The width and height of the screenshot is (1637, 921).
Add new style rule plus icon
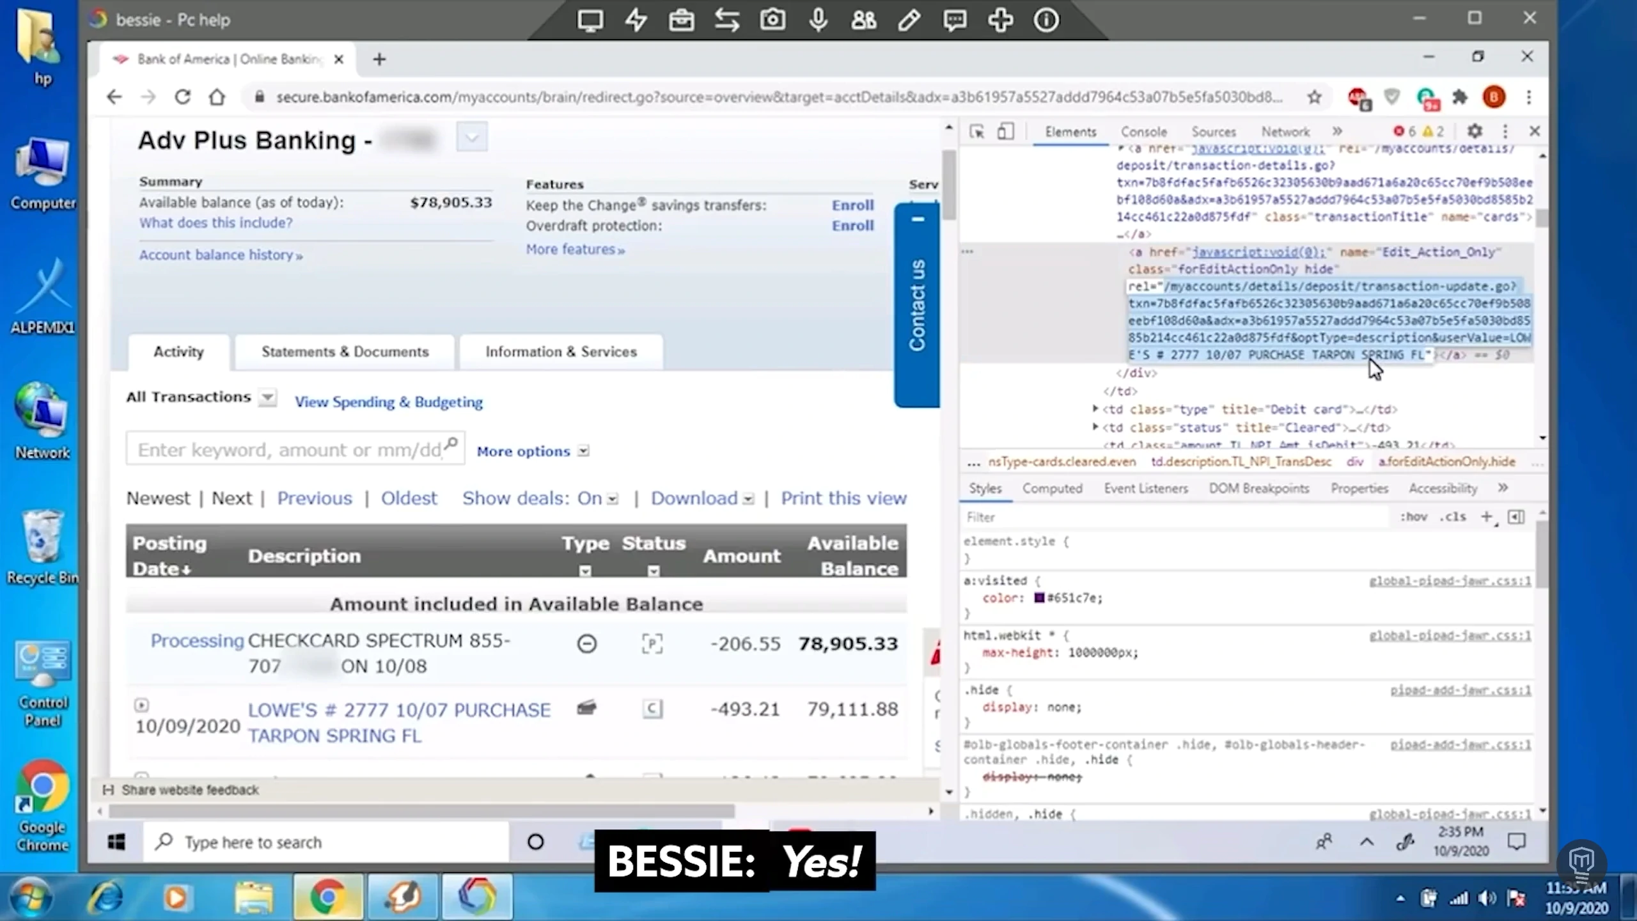[x=1487, y=517]
